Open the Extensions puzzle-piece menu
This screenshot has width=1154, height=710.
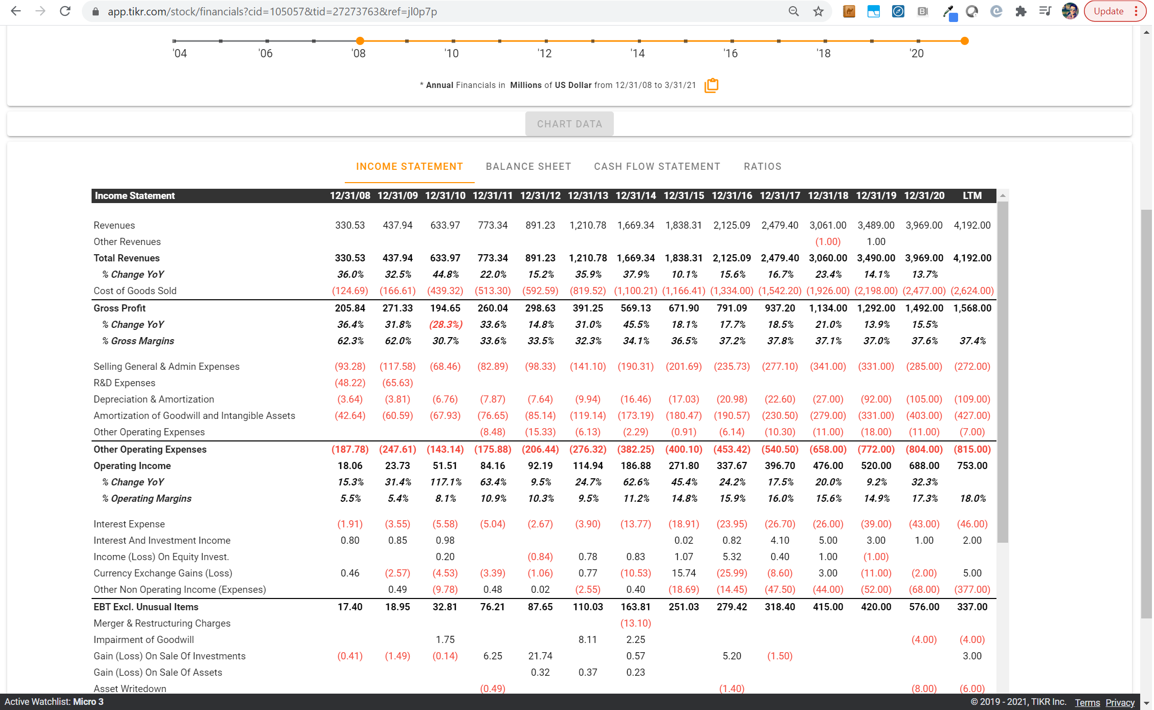[1020, 11]
